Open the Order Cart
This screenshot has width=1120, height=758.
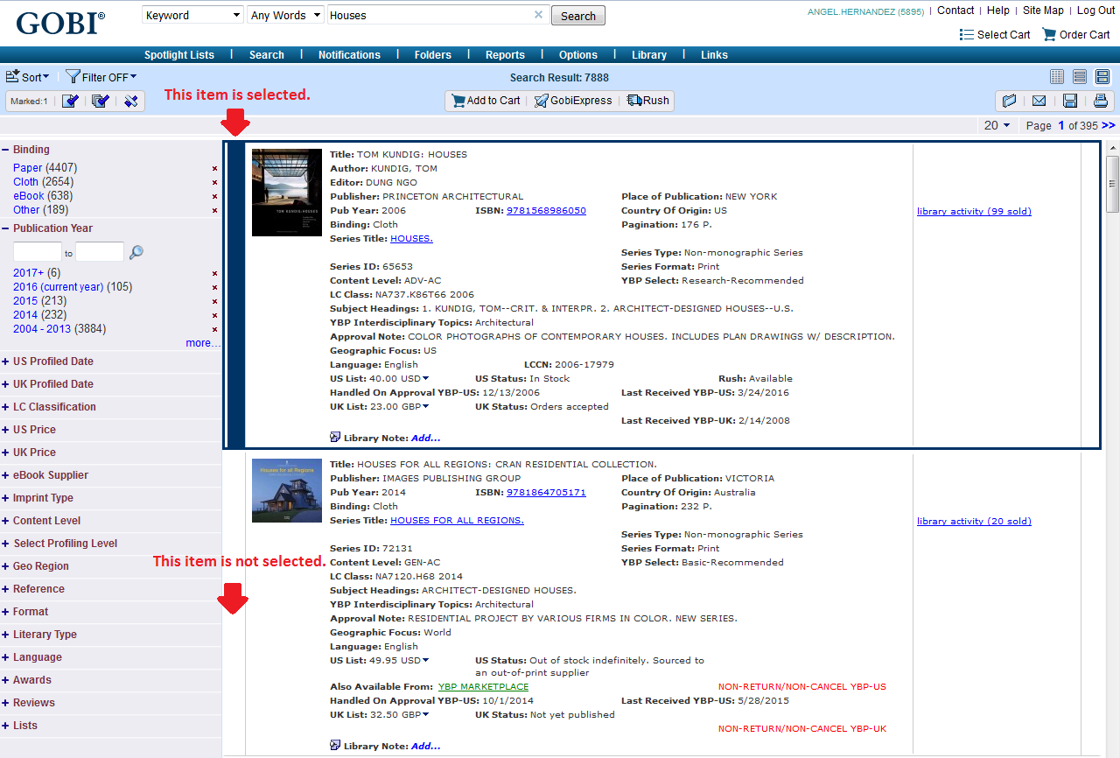point(1075,35)
